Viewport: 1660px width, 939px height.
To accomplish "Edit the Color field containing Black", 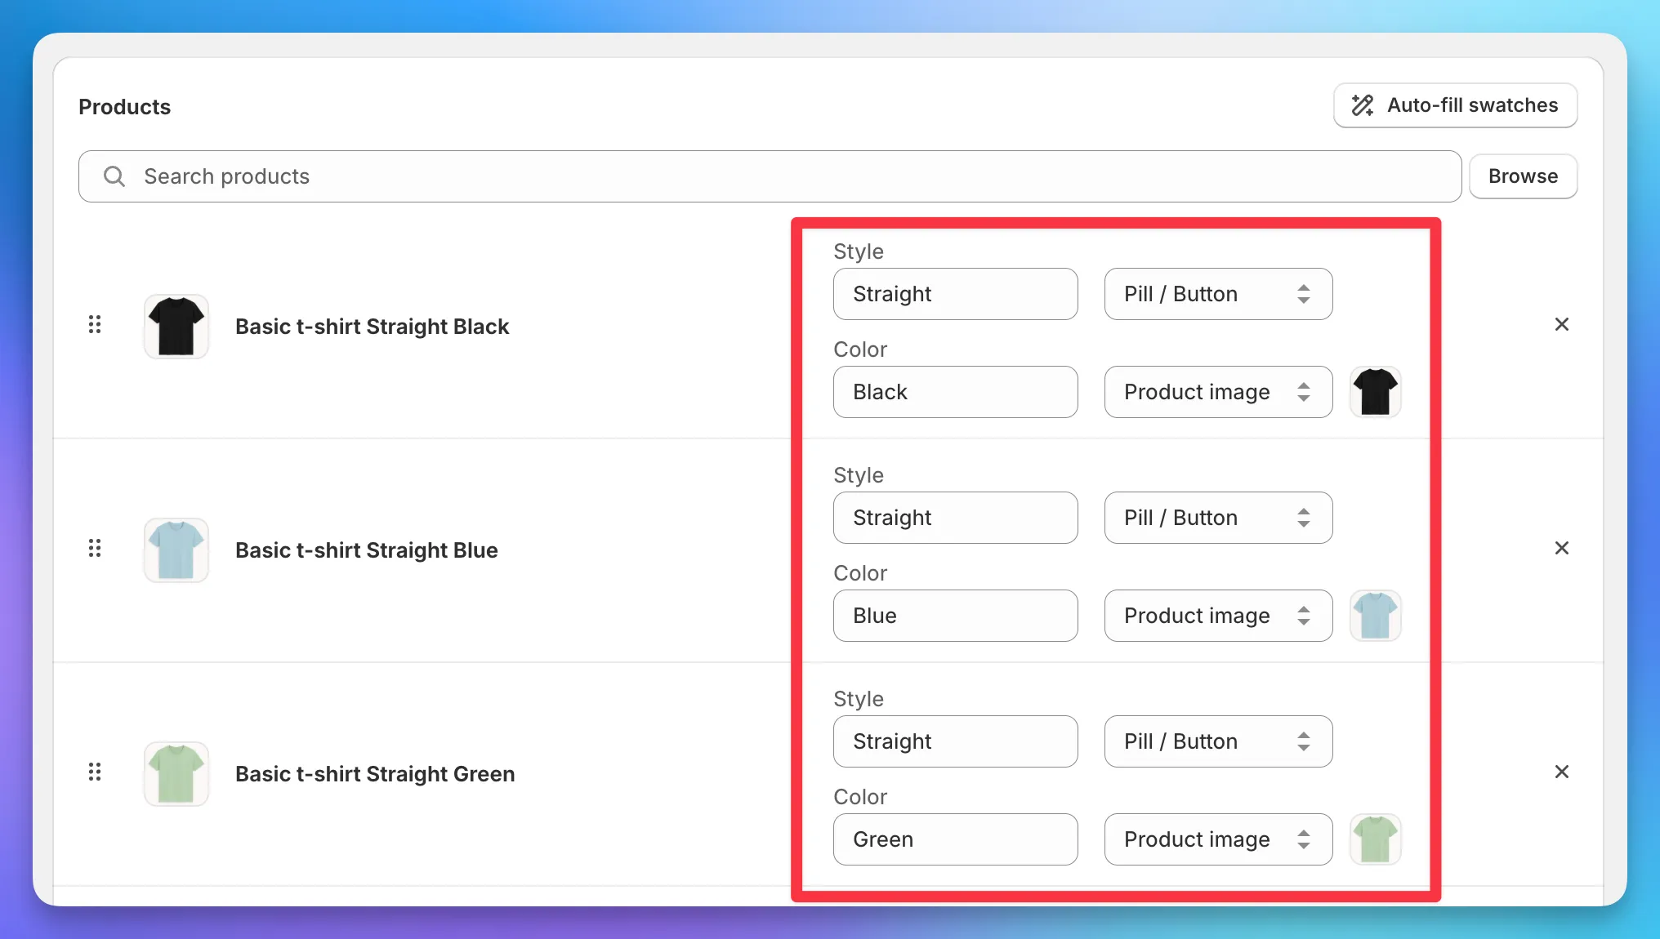I will click(956, 392).
